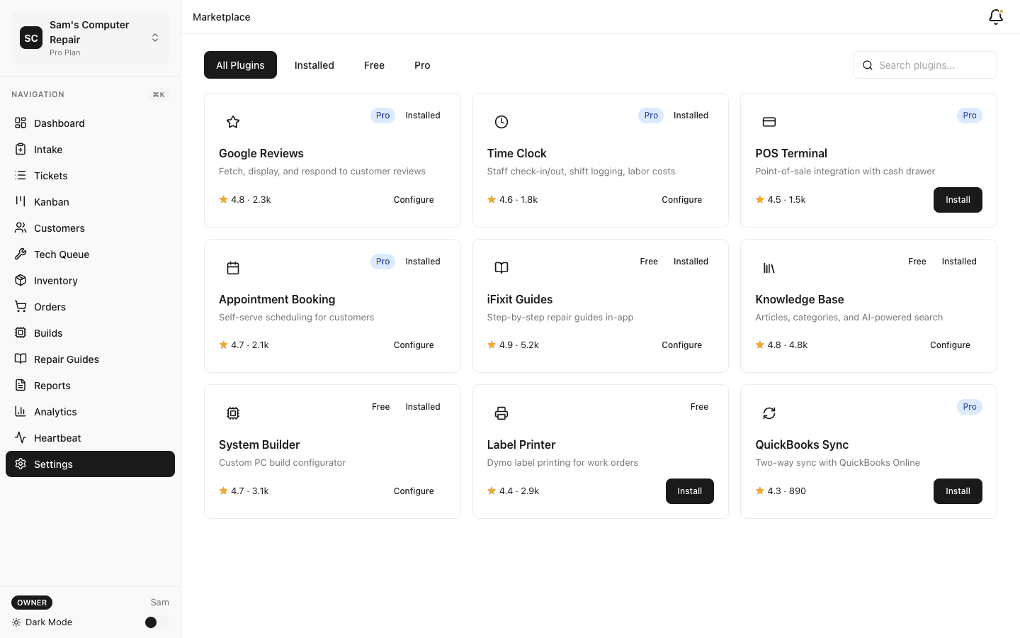The width and height of the screenshot is (1020, 638).
Task: Open the notifications bell
Action: point(996,16)
